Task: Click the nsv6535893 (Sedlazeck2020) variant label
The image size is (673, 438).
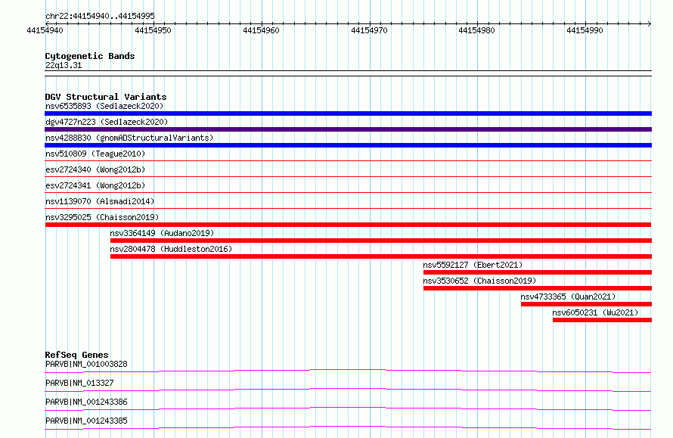Action: coord(104,106)
